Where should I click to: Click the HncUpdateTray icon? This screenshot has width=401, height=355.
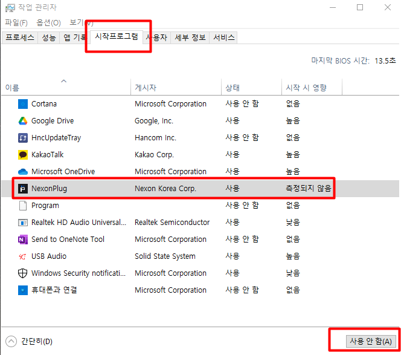[x=23, y=137]
